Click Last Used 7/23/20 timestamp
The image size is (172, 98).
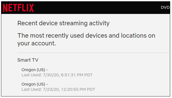pyautogui.click(x=58, y=89)
